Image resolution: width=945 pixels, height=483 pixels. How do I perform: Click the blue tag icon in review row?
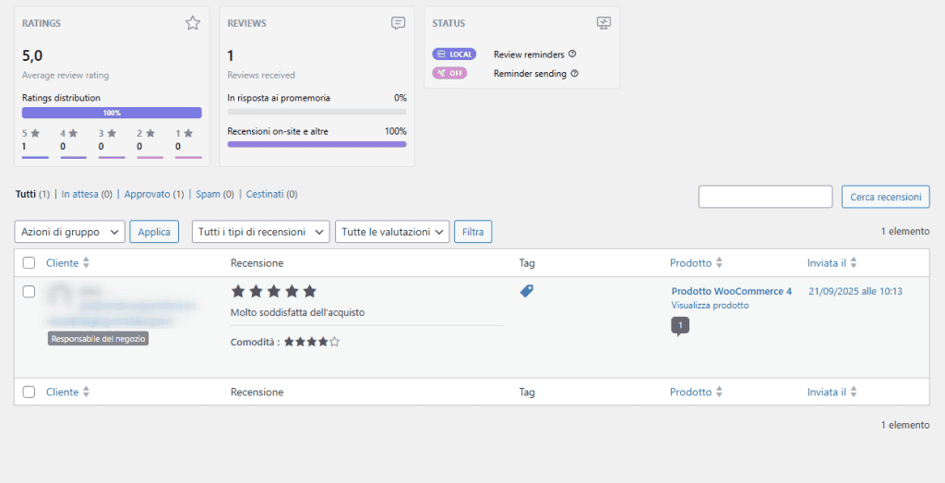click(527, 291)
